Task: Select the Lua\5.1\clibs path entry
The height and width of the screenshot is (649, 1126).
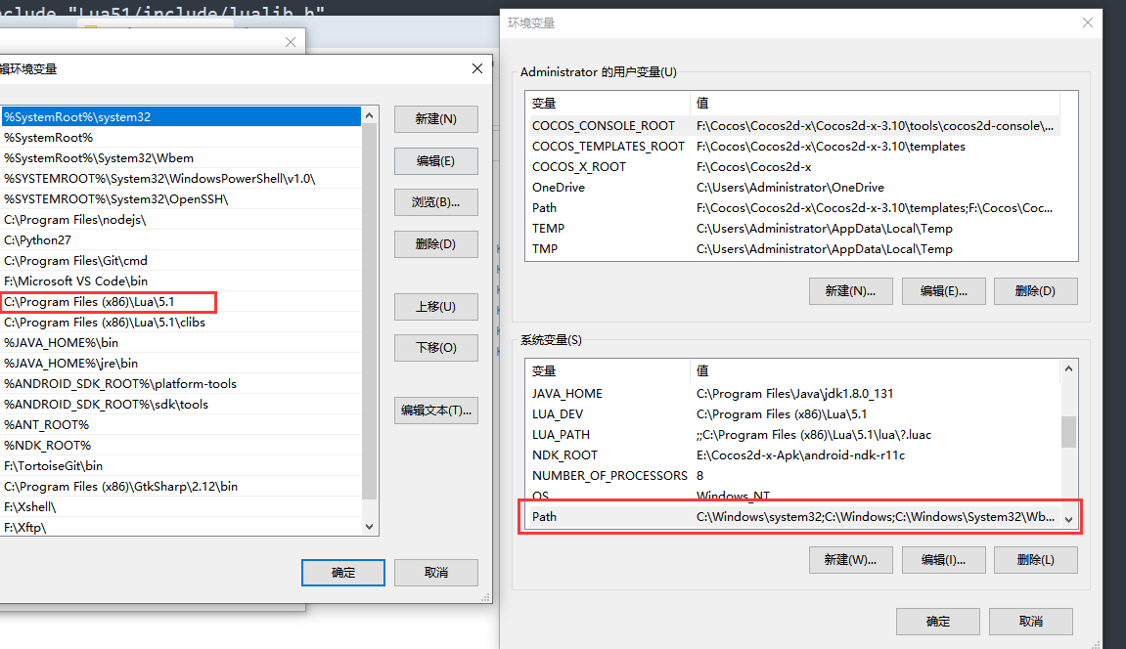Action: click(x=181, y=322)
